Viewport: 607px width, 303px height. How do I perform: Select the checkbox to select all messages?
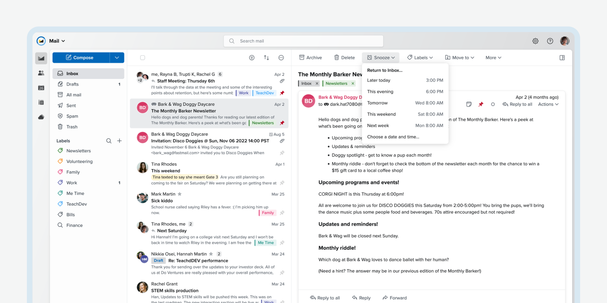[x=143, y=57]
